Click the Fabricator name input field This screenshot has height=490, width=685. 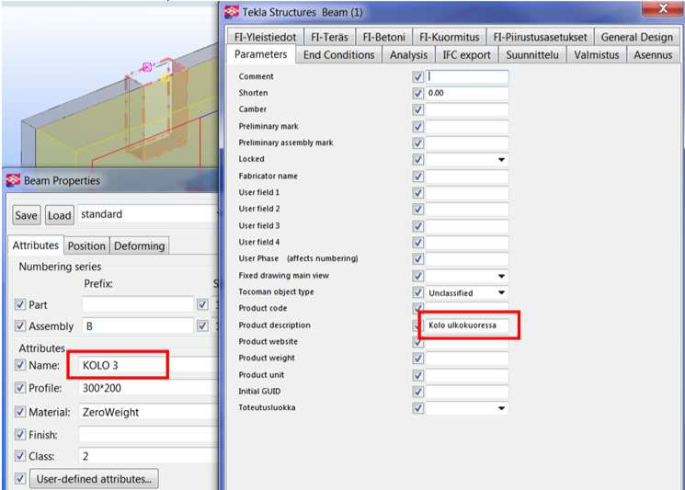pyautogui.click(x=467, y=177)
